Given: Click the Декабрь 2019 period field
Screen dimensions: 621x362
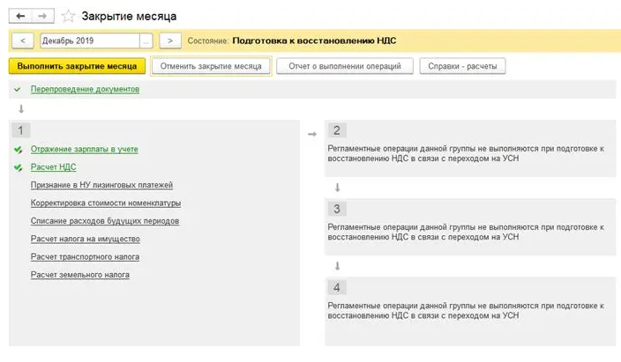Looking at the screenshot, I should pos(90,41).
